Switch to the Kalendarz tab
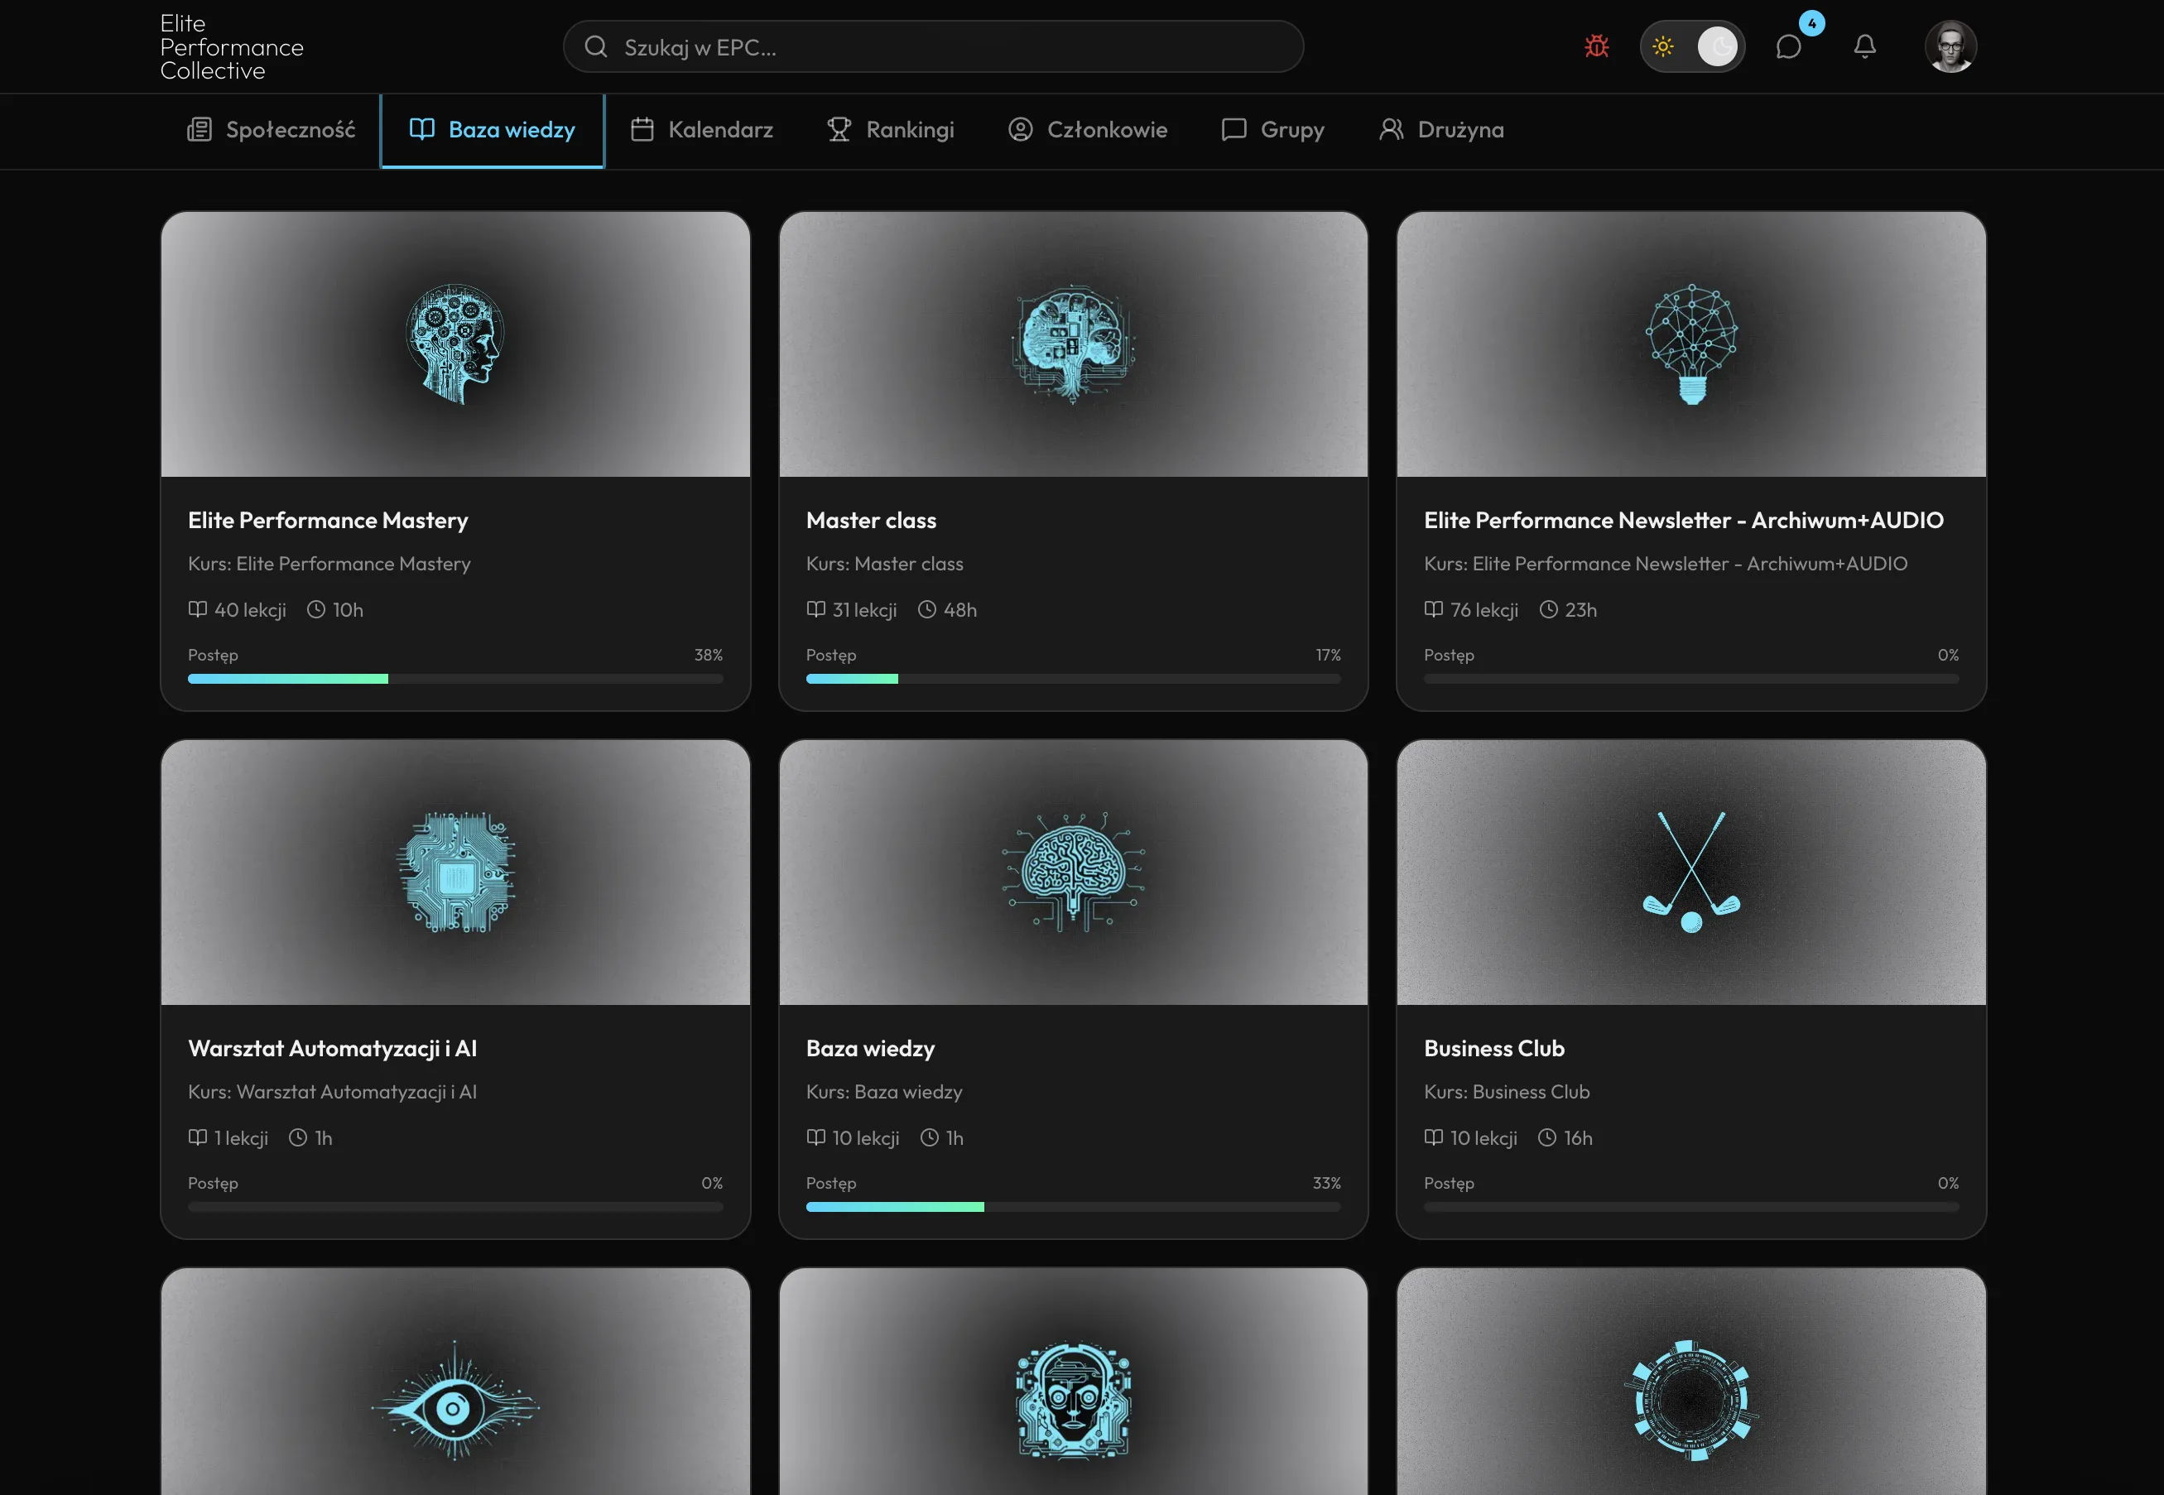The image size is (2164, 1495). (x=702, y=129)
